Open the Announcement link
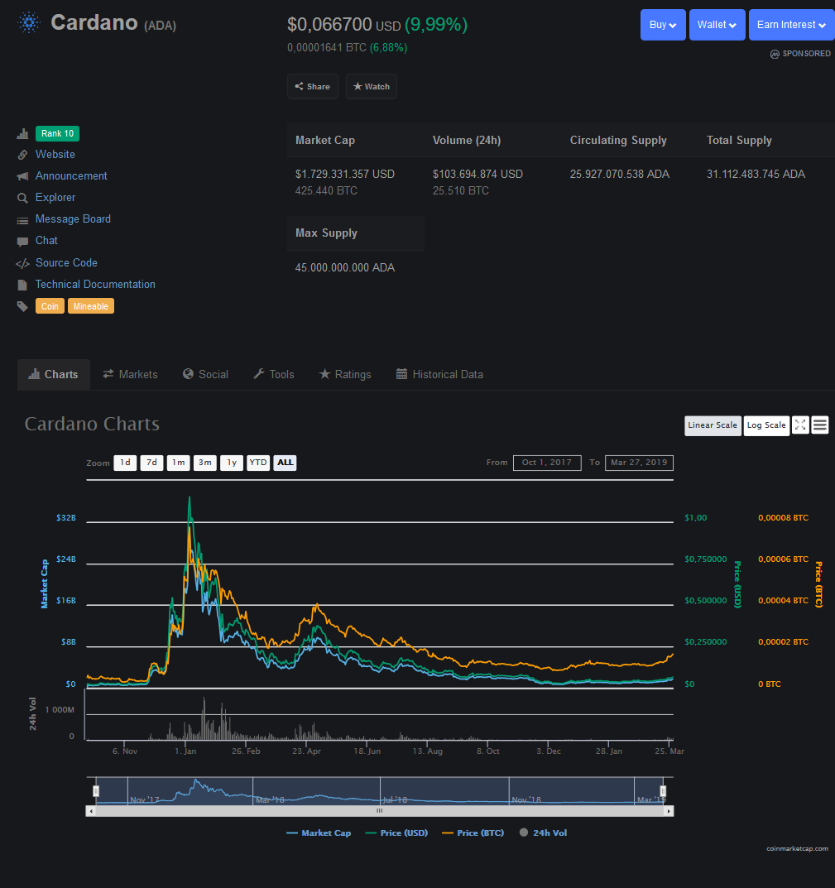This screenshot has height=888, width=835. coord(71,176)
